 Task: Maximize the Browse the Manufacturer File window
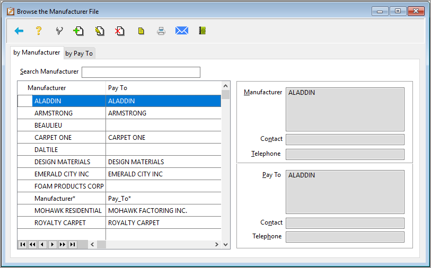(x=398, y=11)
